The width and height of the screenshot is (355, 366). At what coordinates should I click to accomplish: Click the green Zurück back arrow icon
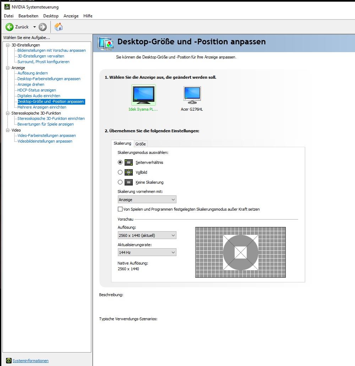pos(9,27)
